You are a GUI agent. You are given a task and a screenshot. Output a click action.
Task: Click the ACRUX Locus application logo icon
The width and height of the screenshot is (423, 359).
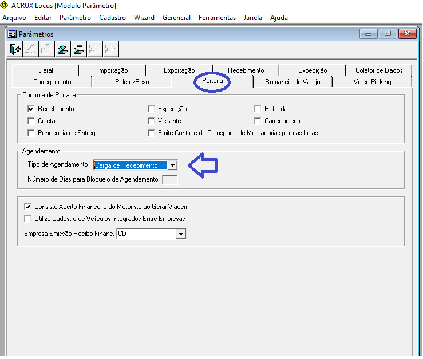point(4,5)
